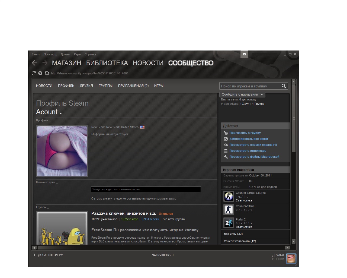Image resolution: width=347 pixels, height=278 pixels.
Task: Open the Друзья menu
Action: pyautogui.click(x=66, y=54)
